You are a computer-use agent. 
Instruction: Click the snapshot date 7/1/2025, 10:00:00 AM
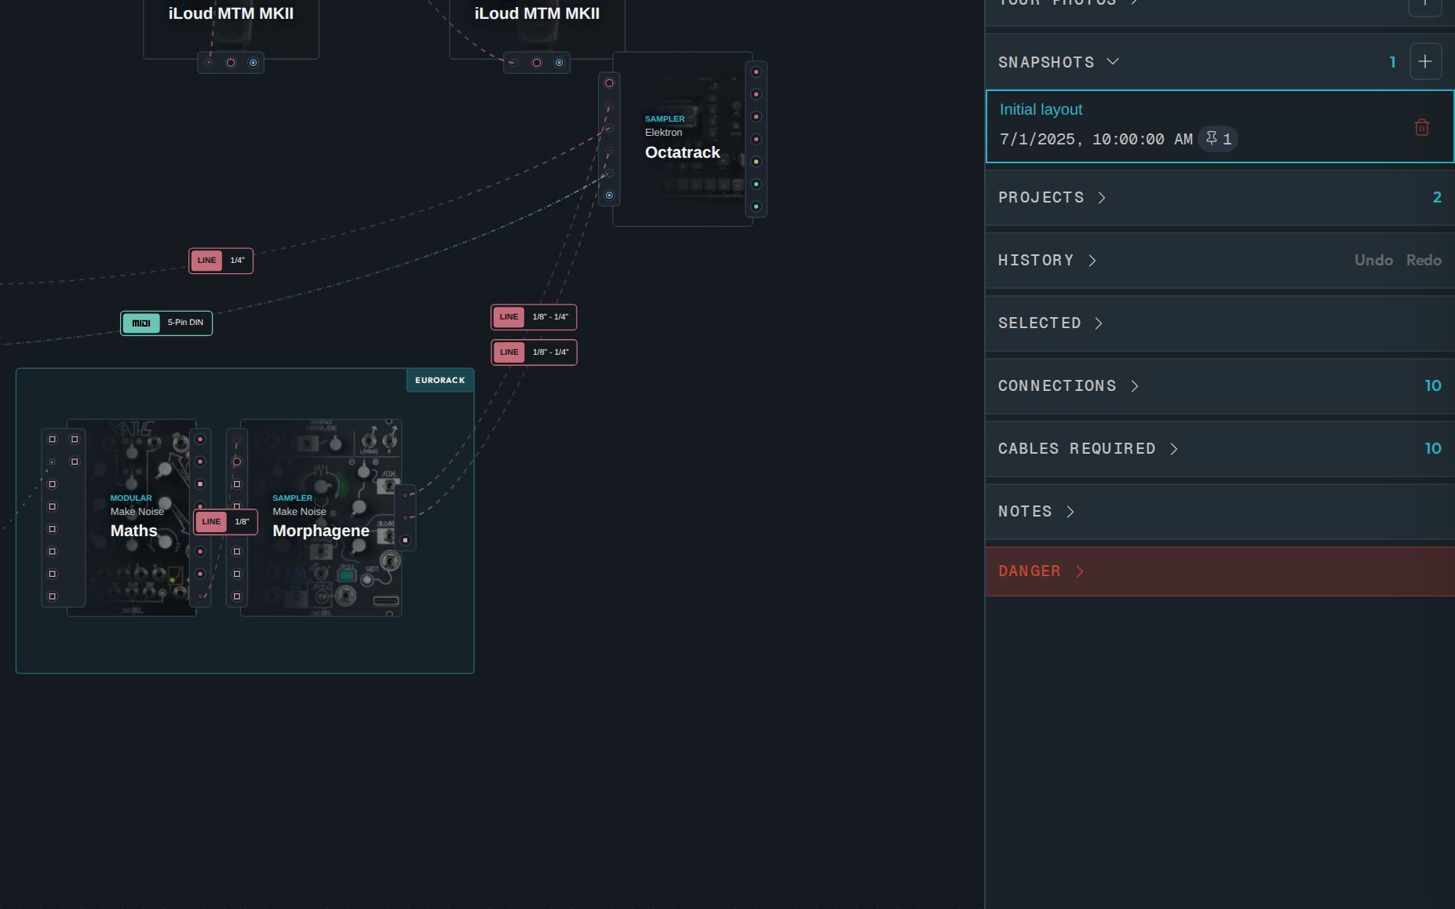click(1096, 139)
